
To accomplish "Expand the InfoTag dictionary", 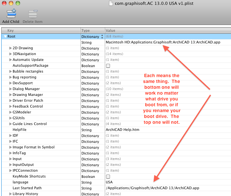I will tap(10, 153).
